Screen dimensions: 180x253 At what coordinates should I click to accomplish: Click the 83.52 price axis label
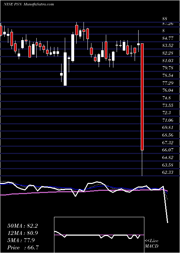coord(168,46)
